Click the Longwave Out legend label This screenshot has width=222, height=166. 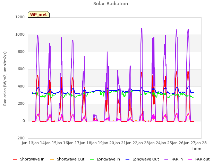click(146, 159)
